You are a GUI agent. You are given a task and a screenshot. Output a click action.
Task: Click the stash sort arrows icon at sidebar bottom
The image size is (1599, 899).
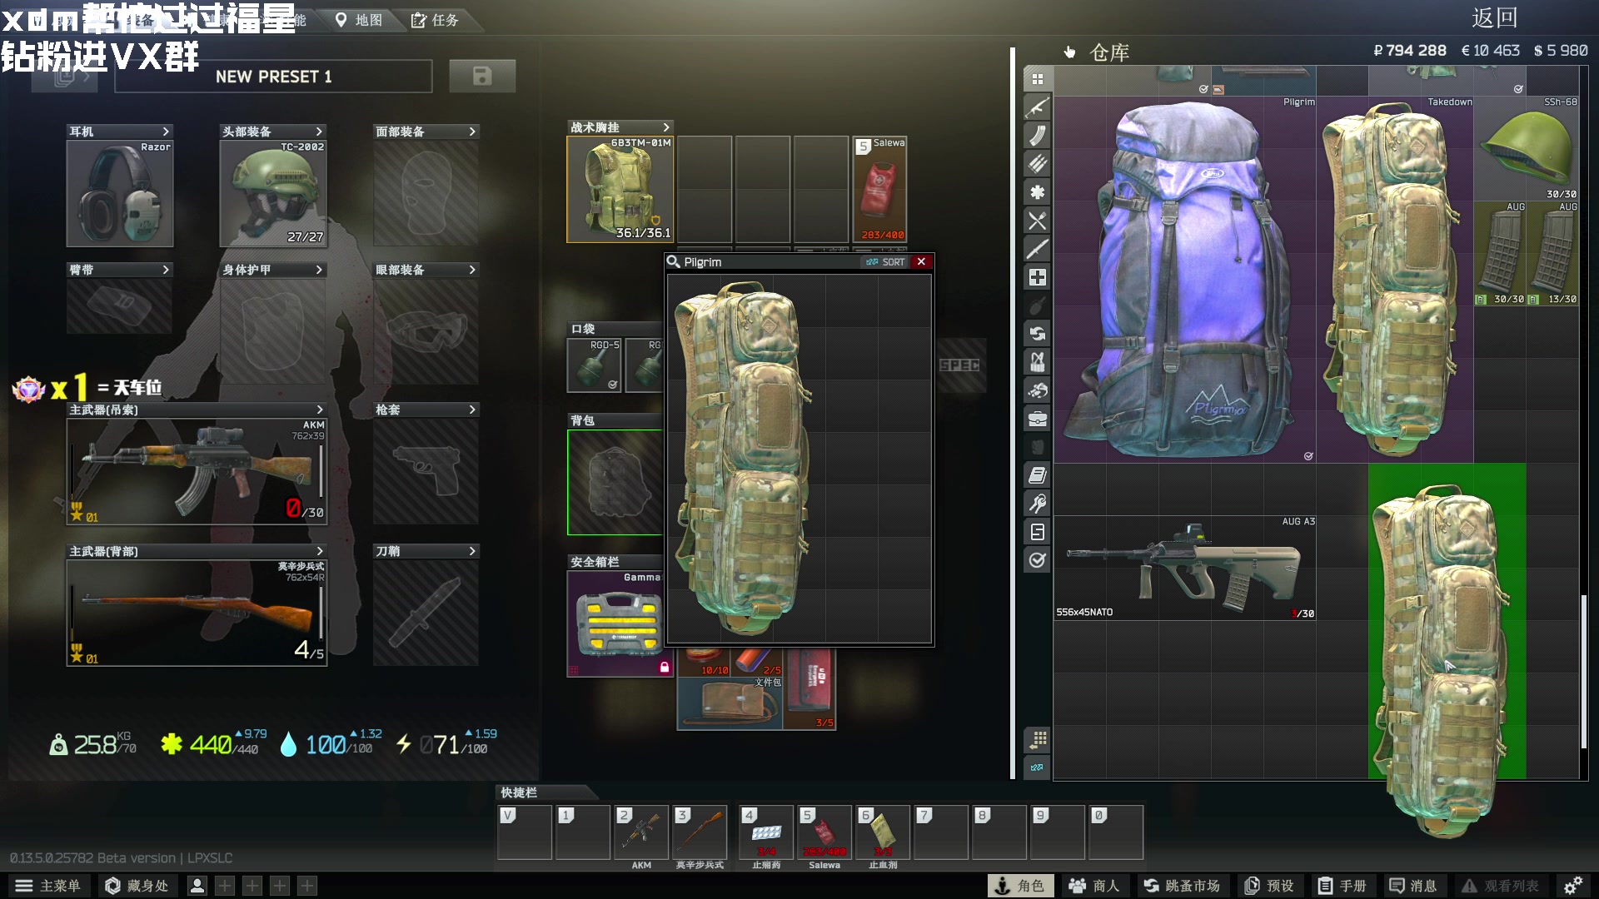click(x=1037, y=767)
